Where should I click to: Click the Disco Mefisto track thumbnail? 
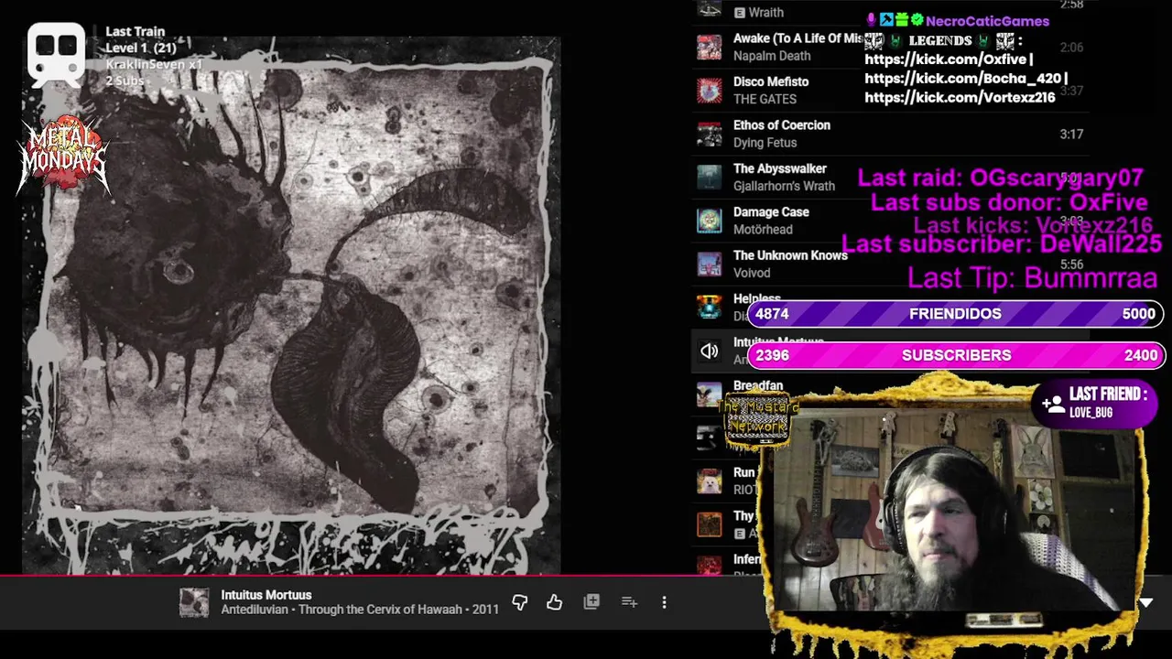[x=710, y=91]
